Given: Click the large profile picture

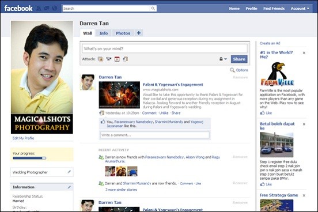Looking at the screenshot, I should (42, 77).
